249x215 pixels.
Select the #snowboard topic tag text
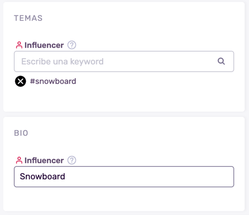[53, 81]
